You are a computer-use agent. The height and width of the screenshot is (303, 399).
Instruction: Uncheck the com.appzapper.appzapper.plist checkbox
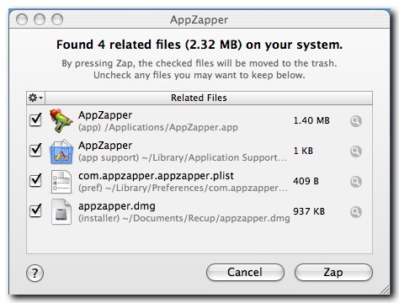[35, 180]
